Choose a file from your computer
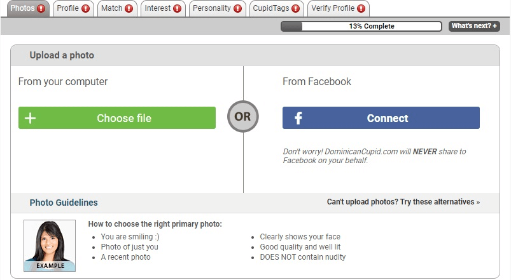The image size is (511, 280). tap(117, 117)
